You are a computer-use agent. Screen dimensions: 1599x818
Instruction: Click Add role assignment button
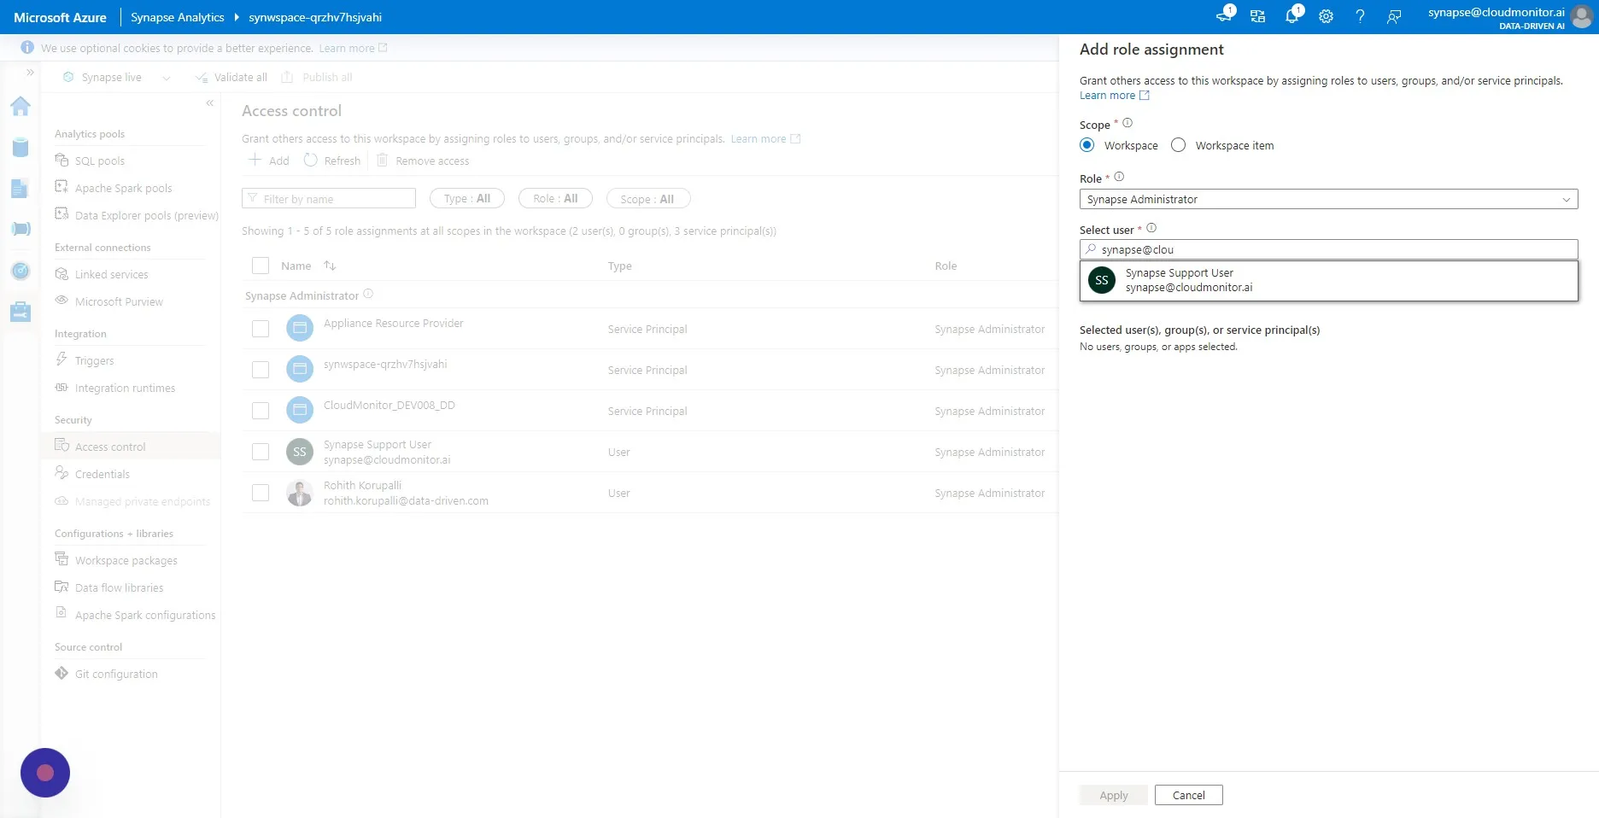click(x=269, y=161)
